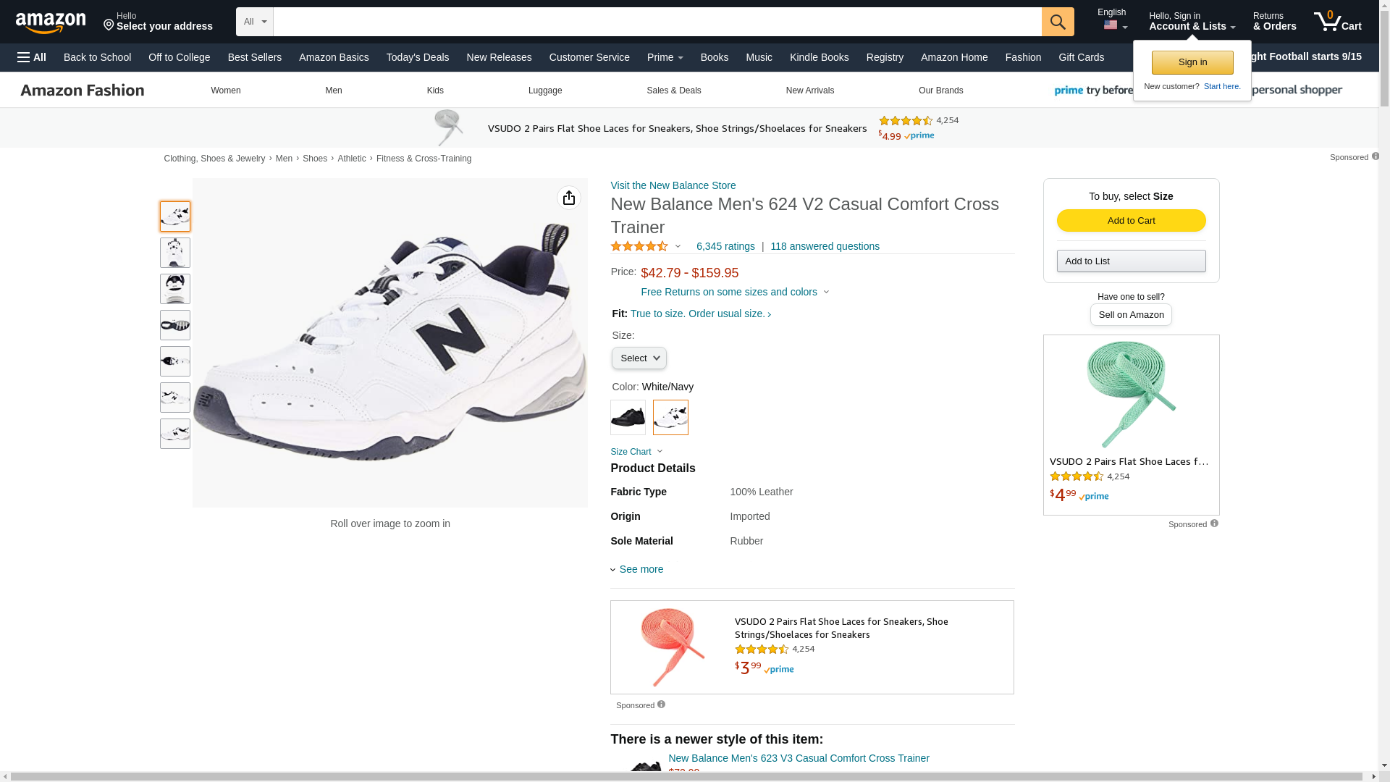Expand the Size Chart
This screenshot has width=1390, height=782.
636,452
